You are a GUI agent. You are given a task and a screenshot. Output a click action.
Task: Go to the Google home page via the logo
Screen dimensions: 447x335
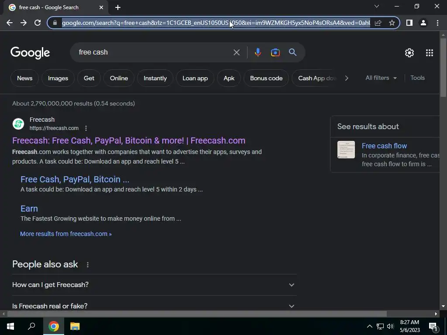(x=30, y=53)
